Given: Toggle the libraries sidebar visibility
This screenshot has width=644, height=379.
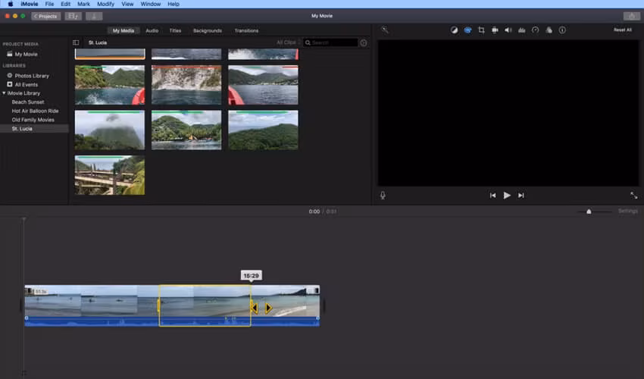Looking at the screenshot, I should coord(76,42).
